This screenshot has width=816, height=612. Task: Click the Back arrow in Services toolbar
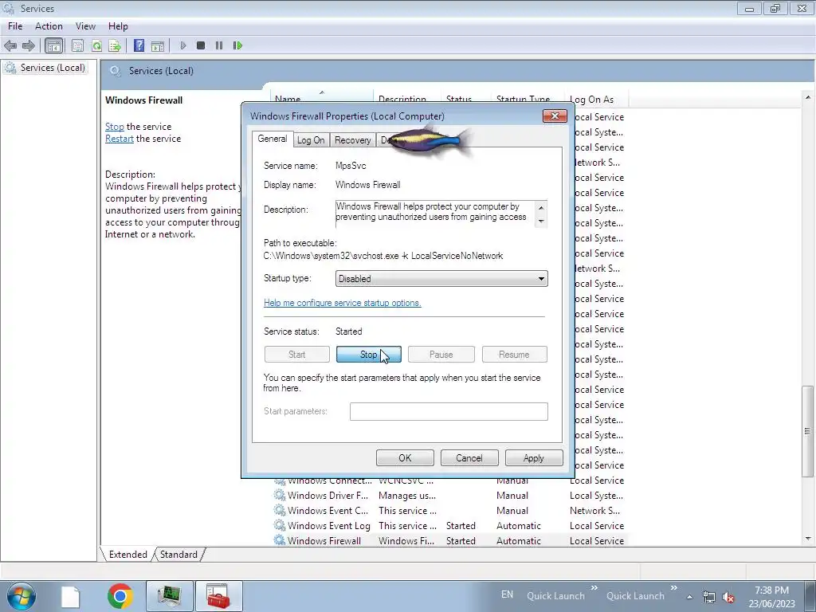[x=10, y=45]
